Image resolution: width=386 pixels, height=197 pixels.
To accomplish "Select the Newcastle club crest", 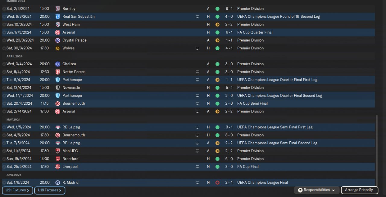I will [x=58, y=88].
